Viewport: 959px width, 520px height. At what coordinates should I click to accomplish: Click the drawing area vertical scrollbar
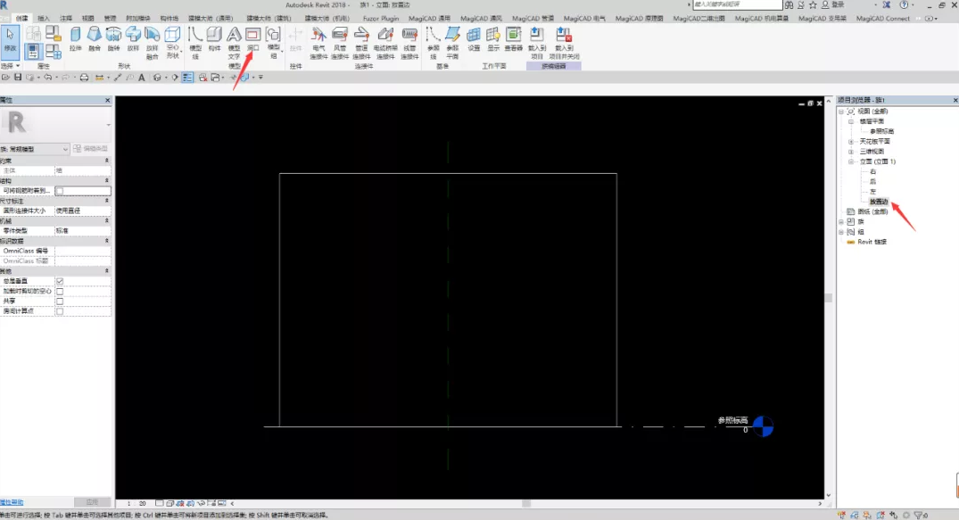(x=829, y=298)
